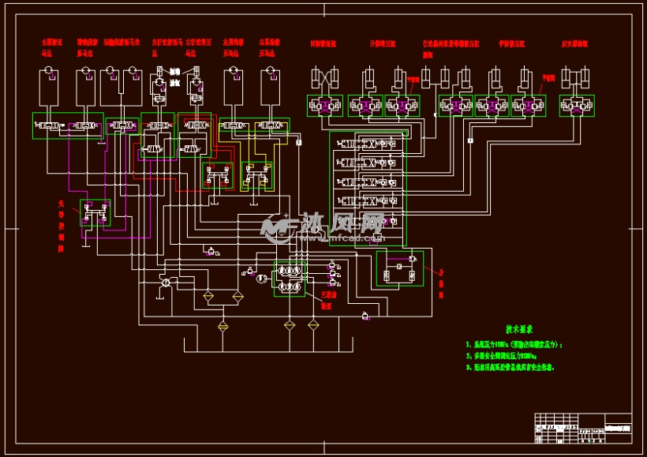Viewport: 647px width, 457px height.
Task: Select the first technical requirement line about 16MPa
Action: click(514, 344)
